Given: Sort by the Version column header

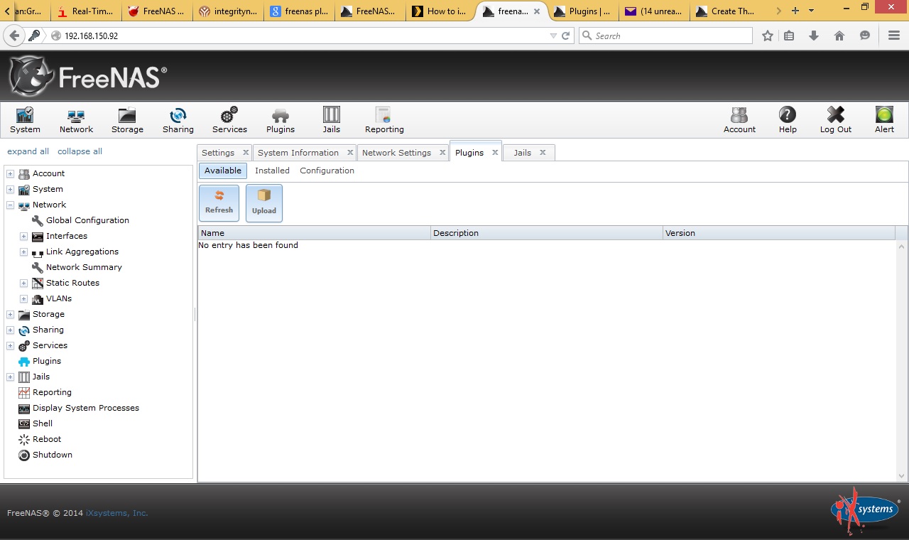Looking at the screenshot, I should click(x=778, y=233).
